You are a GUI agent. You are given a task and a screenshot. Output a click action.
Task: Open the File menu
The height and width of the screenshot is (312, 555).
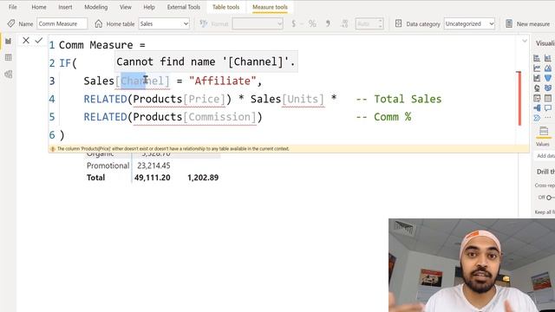coord(13,7)
